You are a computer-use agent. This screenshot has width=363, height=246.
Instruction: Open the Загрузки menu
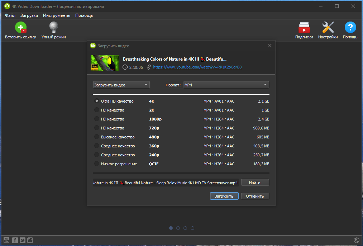pos(29,15)
